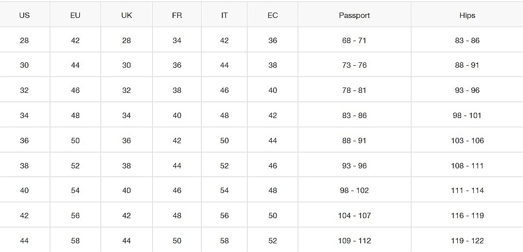
Task: Click Hips value 98 - 101
Action: [x=467, y=116]
